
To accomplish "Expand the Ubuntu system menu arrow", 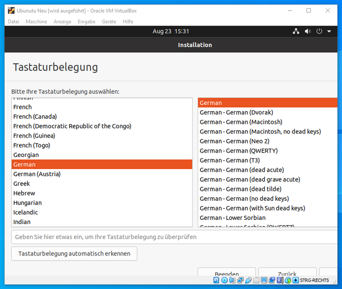I will click(329, 32).
